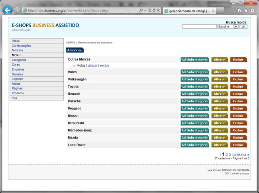Screen dimensions: 259x193
Task: Open the favorites star icon
Action: click(245, 10)
